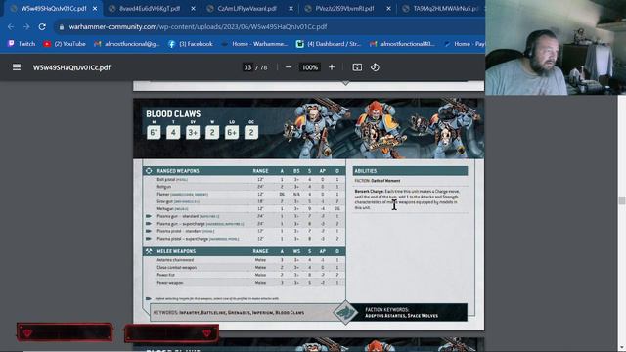
Task: Click the fit to page icon
Action: (x=357, y=67)
